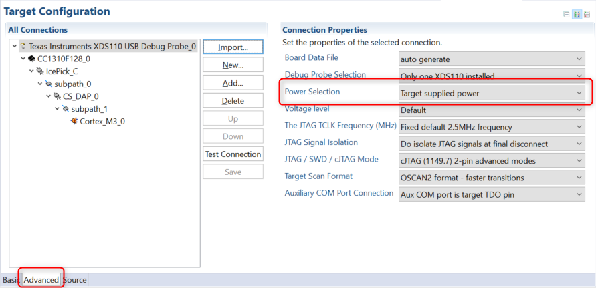
Task: Click the Cortex_M3_0 CPU icon
Action: (x=74, y=122)
